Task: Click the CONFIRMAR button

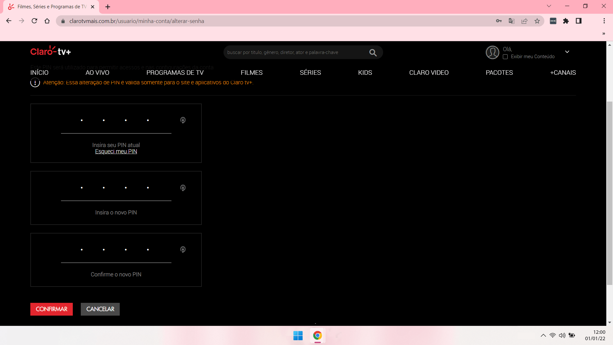Action: click(x=51, y=309)
